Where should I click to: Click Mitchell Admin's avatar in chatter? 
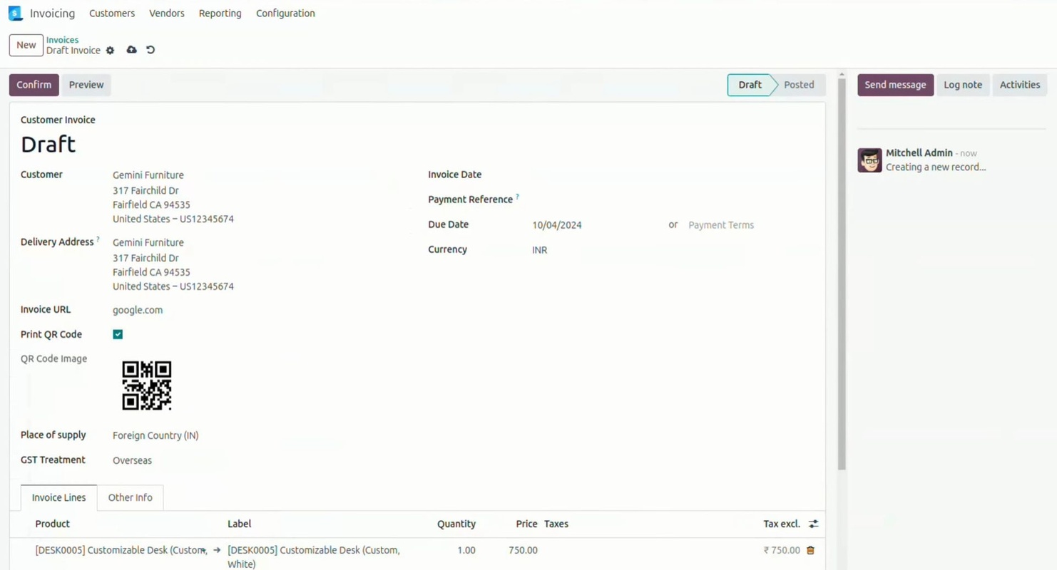click(x=869, y=160)
